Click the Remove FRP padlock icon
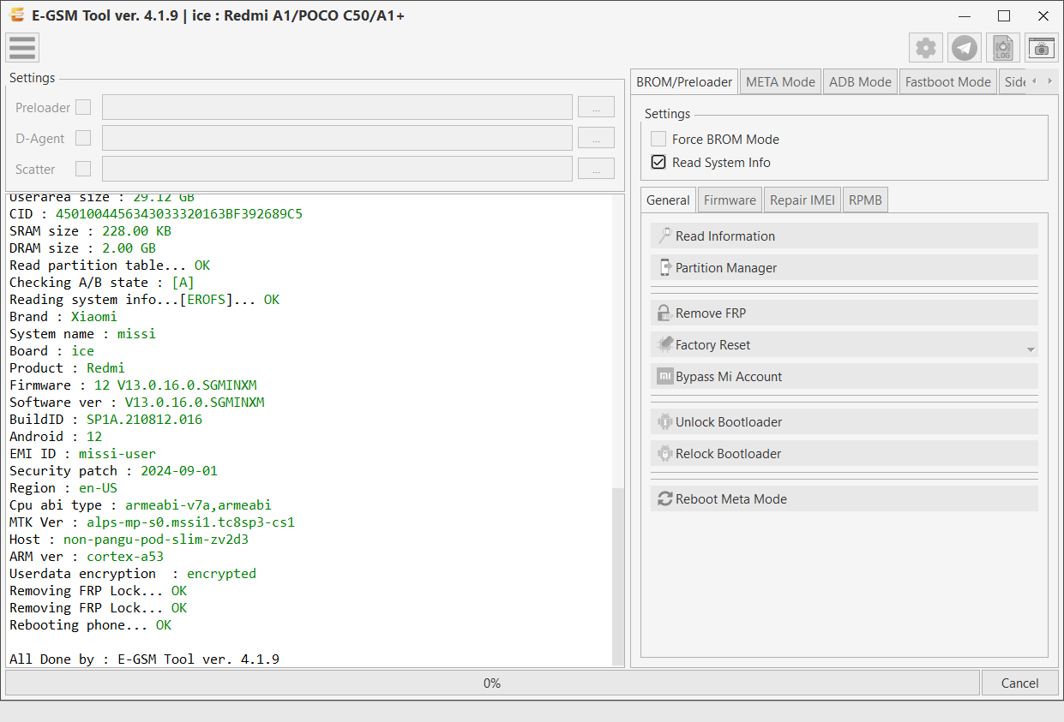The height and width of the screenshot is (722, 1064). 664,313
